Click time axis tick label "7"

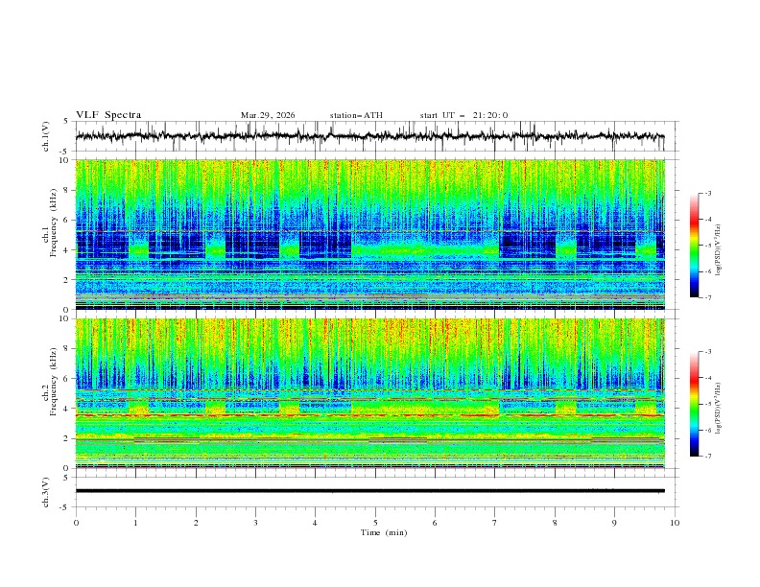(x=495, y=523)
